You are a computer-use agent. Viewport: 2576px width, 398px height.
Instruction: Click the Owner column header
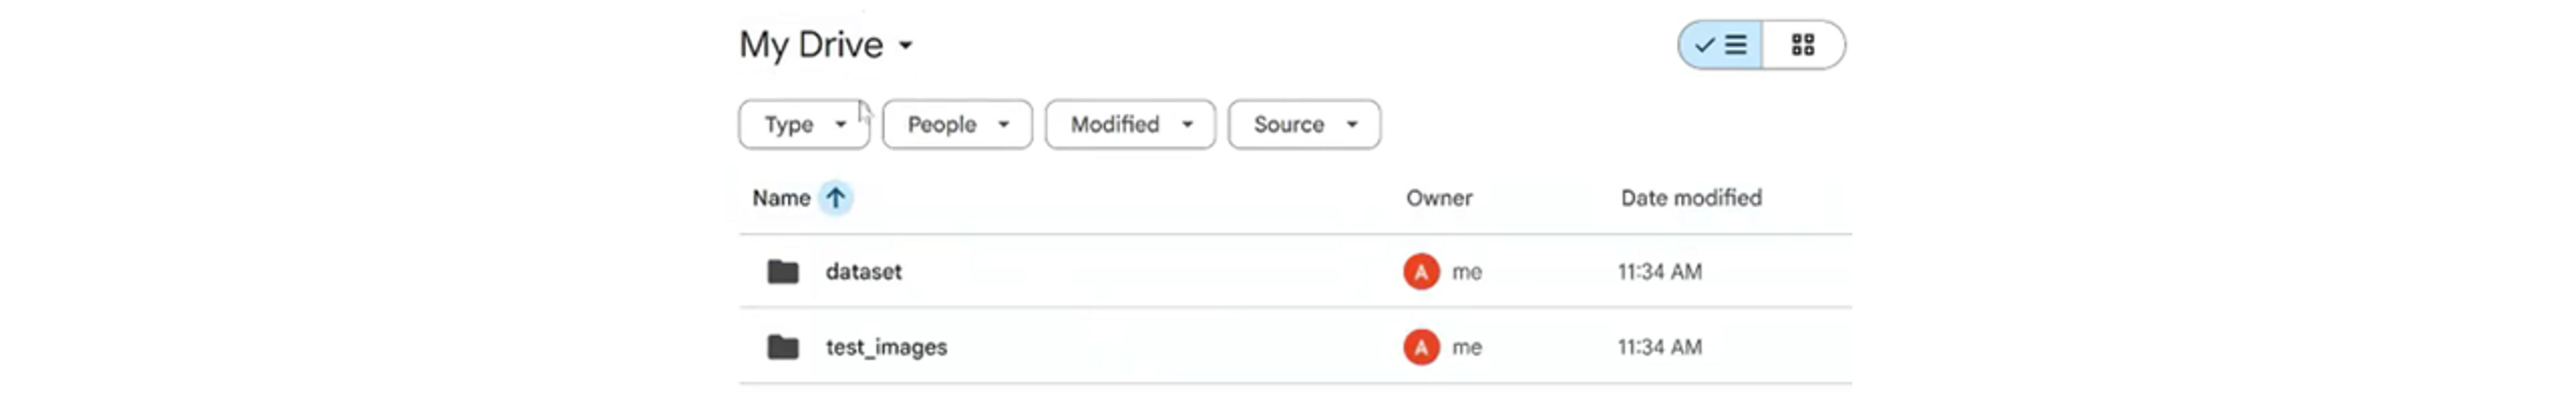1439,198
